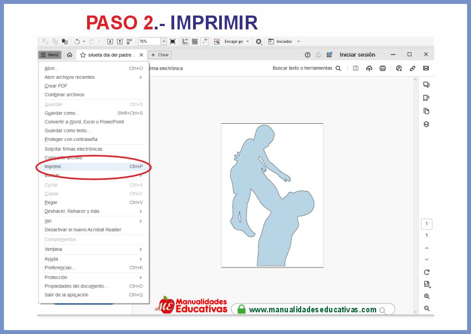Click the page number input box
This screenshot has width=471, height=334.
pos(426,224)
